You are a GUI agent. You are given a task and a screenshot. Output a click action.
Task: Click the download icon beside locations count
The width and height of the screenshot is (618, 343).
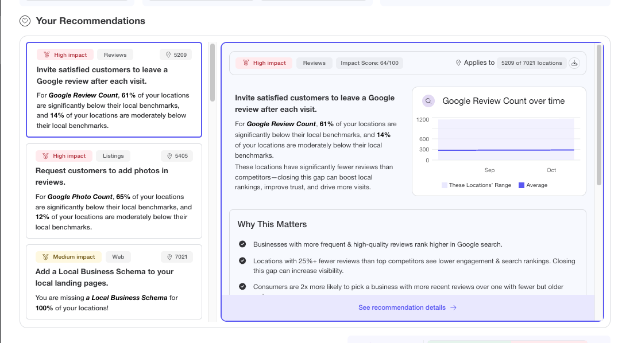pyautogui.click(x=574, y=63)
